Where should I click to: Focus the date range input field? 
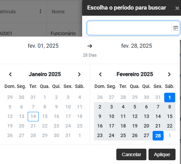coord(129,28)
